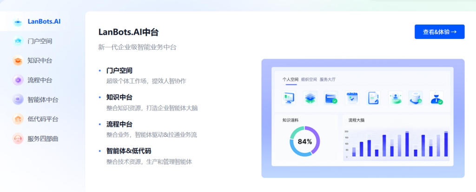476x192 pixels.
Task: Click the text 整合技术资源，生产和管理智能体
Action: pyautogui.click(x=149, y=162)
